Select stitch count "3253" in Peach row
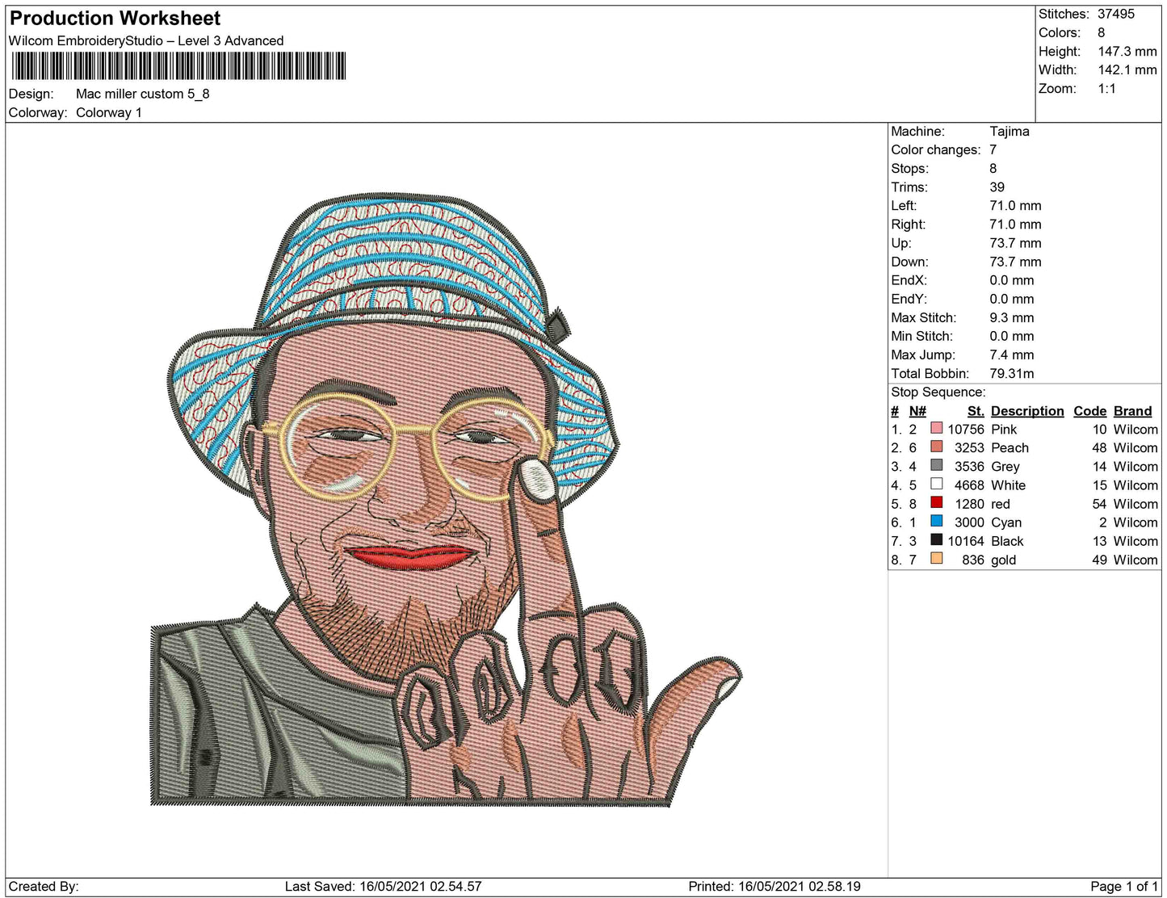The height and width of the screenshot is (898, 1167). click(969, 447)
